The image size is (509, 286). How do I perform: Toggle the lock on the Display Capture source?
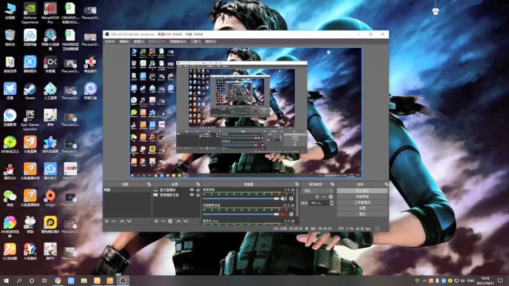coord(198,189)
